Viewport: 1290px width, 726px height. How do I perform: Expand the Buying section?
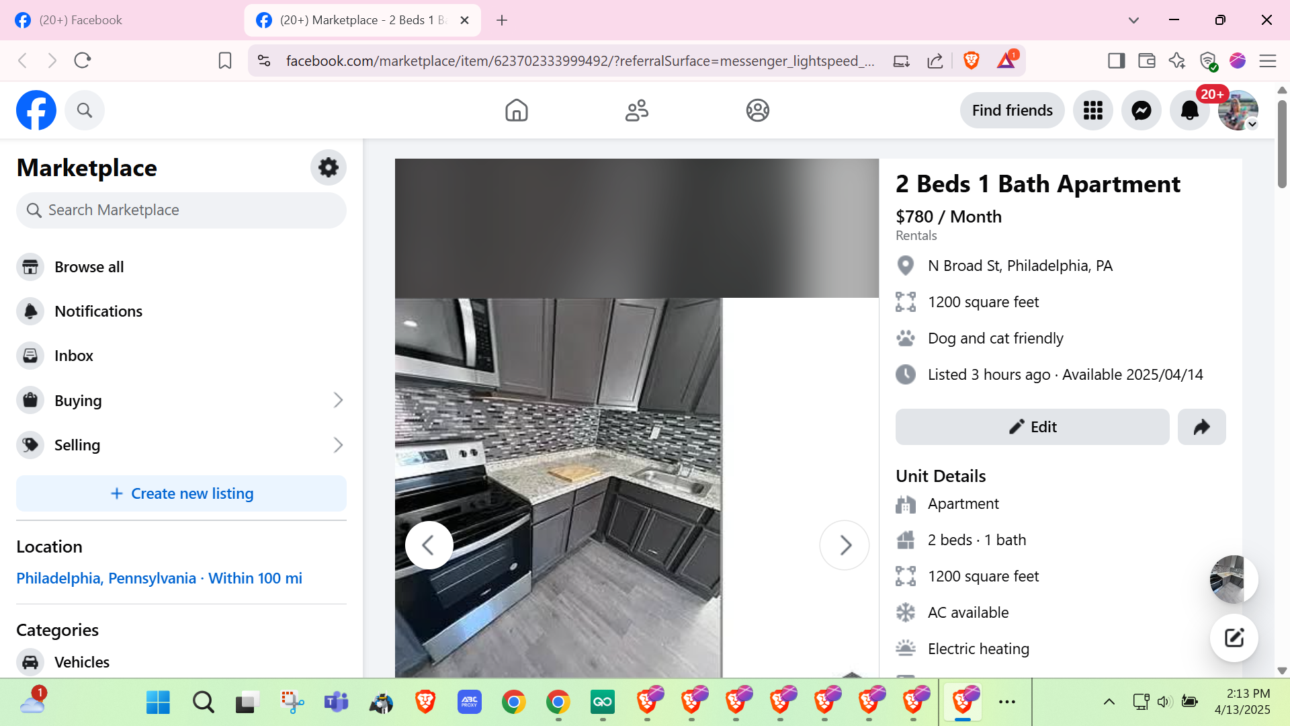click(x=338, y=401)
